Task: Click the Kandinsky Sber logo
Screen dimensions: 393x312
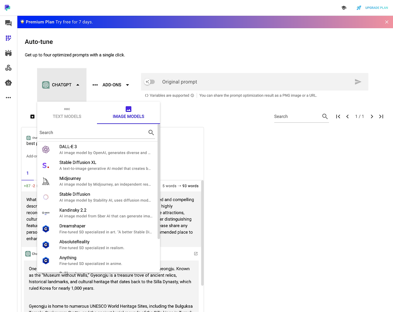Action: click(46, 213)
